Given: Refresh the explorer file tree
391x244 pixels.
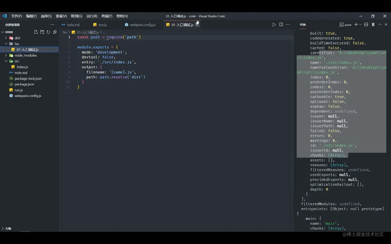Looking at the screenshot, I should click(48, 32).
